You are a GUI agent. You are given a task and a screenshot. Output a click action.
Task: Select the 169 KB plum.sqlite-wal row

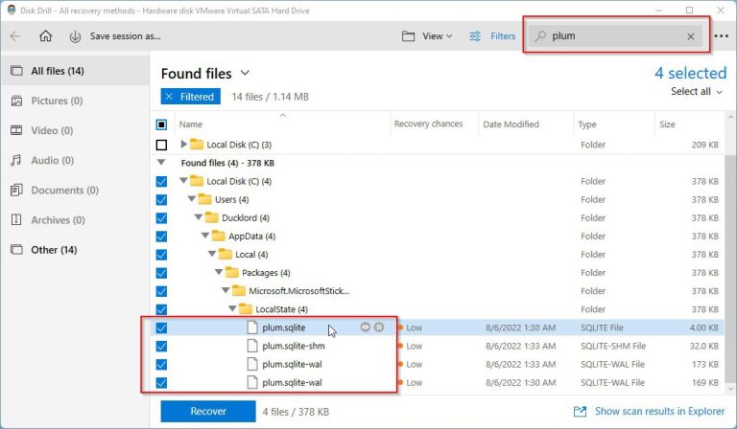pyautogui.click(x=438, y=383)
